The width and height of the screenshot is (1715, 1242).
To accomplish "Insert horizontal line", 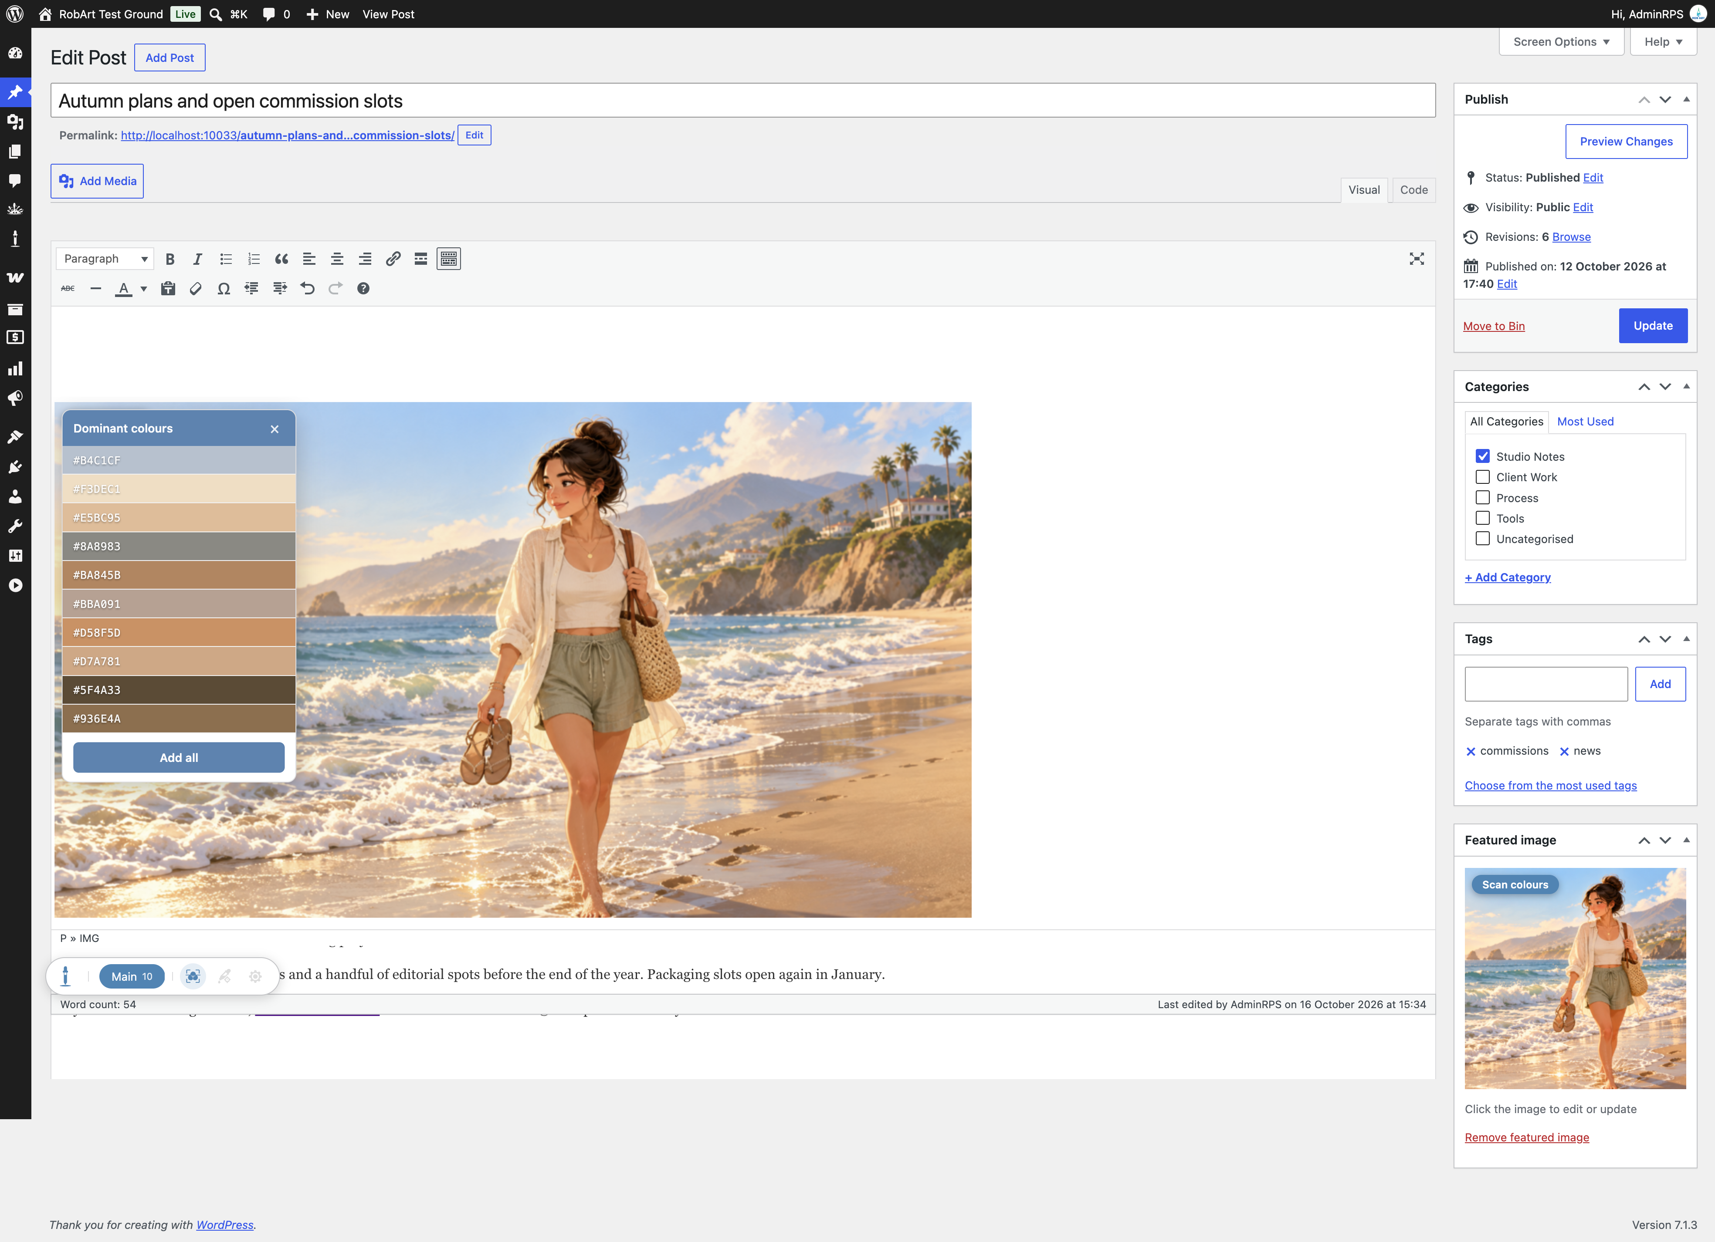I will pyautogui.click(x=96, y=289).
